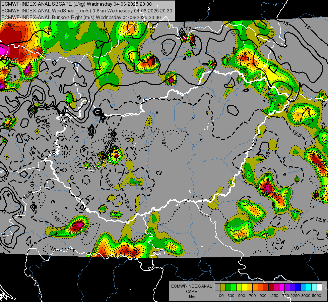Click the WindShear 0-6km title line
Screen dimensions: 328x302
[x=86, y=11]
